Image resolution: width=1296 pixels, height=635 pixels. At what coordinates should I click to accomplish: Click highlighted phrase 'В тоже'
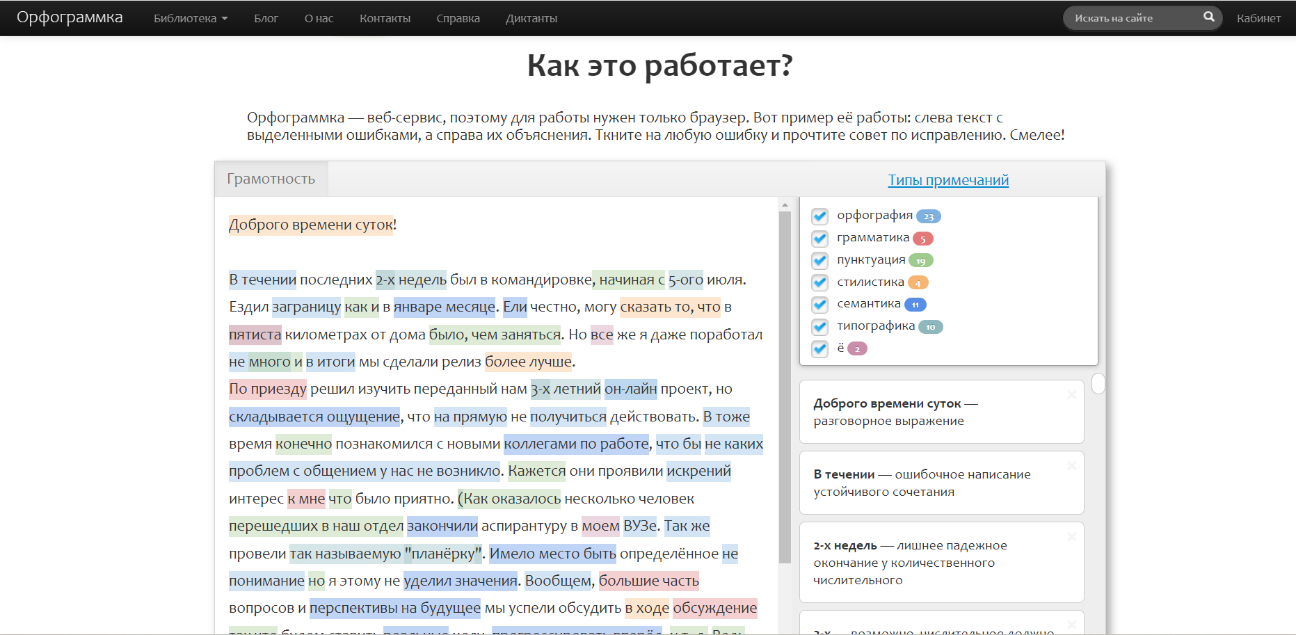point(726,417)
